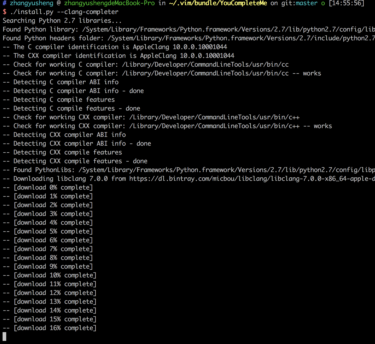Click the '[download 8% complete]' line
375x344 pixels.
tap(48, 258)
